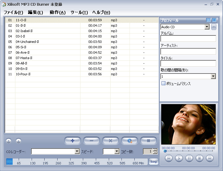Click the Log button
The height and width of the screenshot is (171, 223).
click(x=153, y=162)
